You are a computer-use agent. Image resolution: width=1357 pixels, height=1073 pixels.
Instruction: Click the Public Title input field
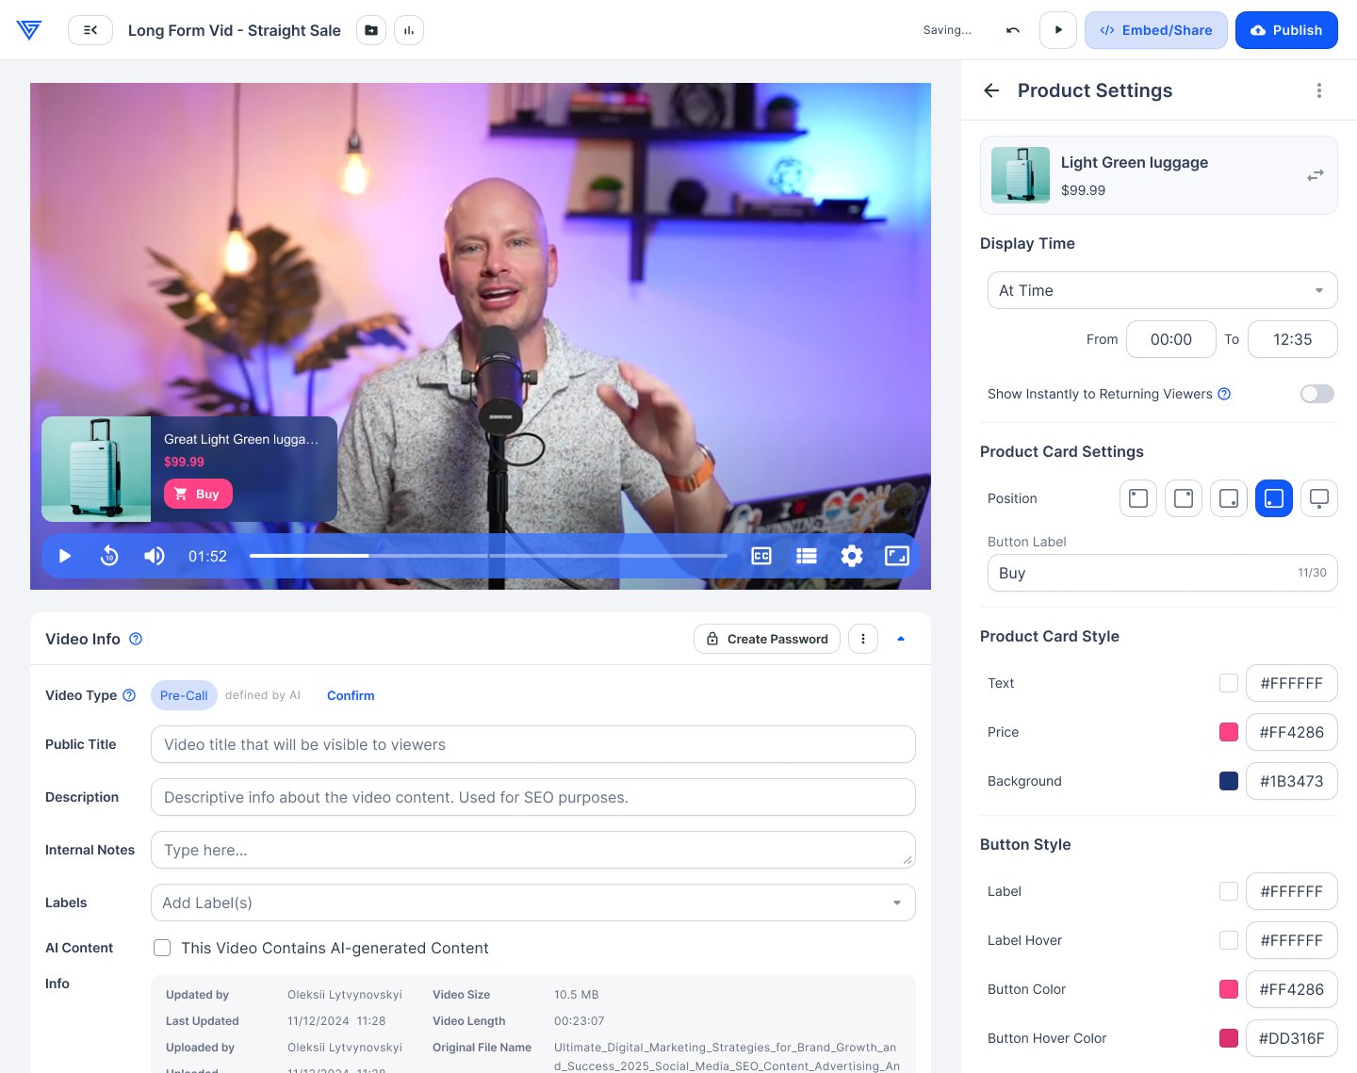(x=533, y=744)
